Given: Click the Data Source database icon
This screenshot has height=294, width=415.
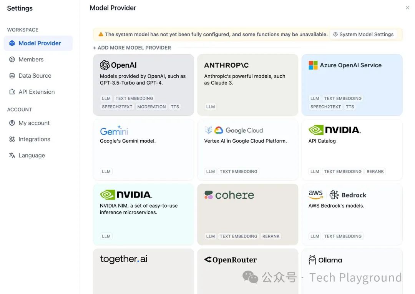Looking at the screenshot, I should point(12,76).
